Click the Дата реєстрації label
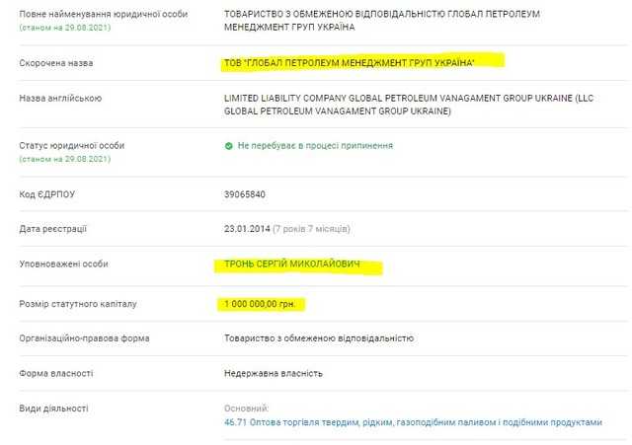This screenshot has width=632, height=445. pos(52,229)
